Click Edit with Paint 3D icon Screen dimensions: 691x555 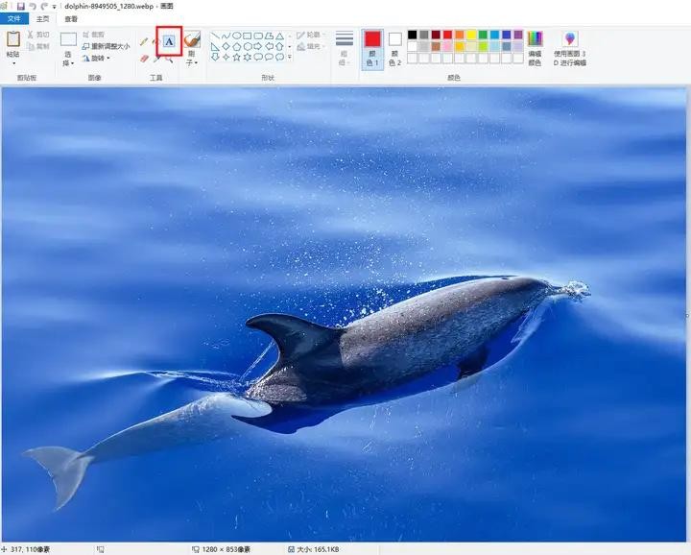click(x=570, y=39)
